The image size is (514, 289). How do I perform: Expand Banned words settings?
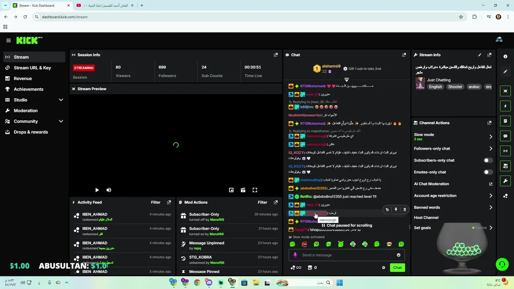click(490, 208)
